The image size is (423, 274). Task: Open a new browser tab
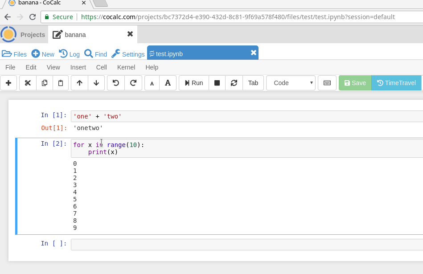click(x=100, y=3)
